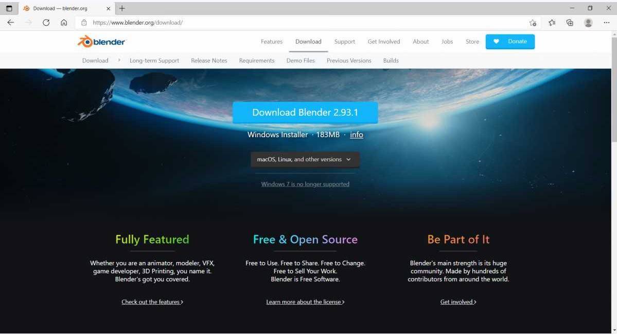Image resolution: width=617 pixels, height=334 pixels.
Task: Open the Demo Files link
Action: click(x=301, y=61)
